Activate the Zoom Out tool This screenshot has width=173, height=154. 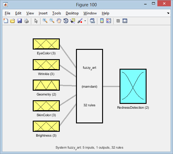coord(52,21)
